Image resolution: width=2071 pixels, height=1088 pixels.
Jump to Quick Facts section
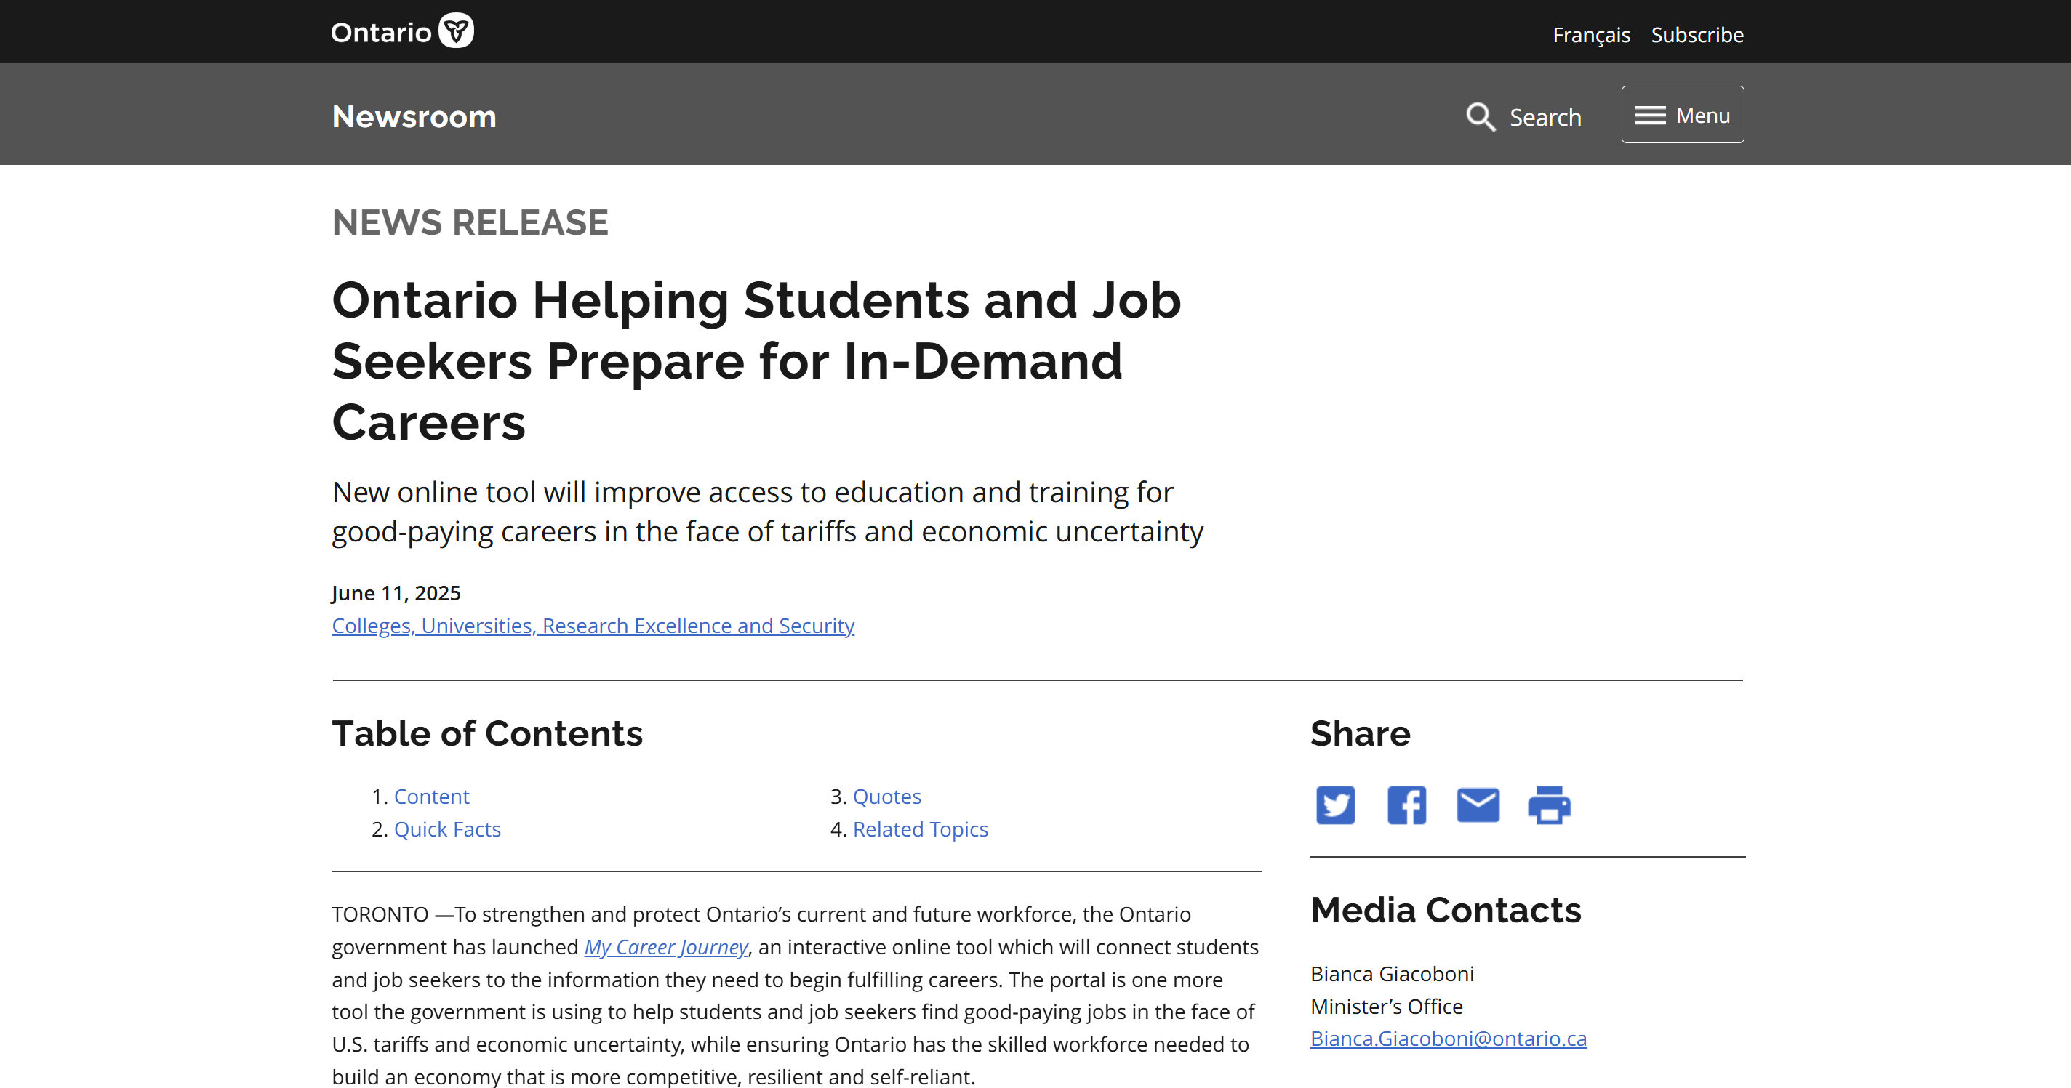point(448,829)
